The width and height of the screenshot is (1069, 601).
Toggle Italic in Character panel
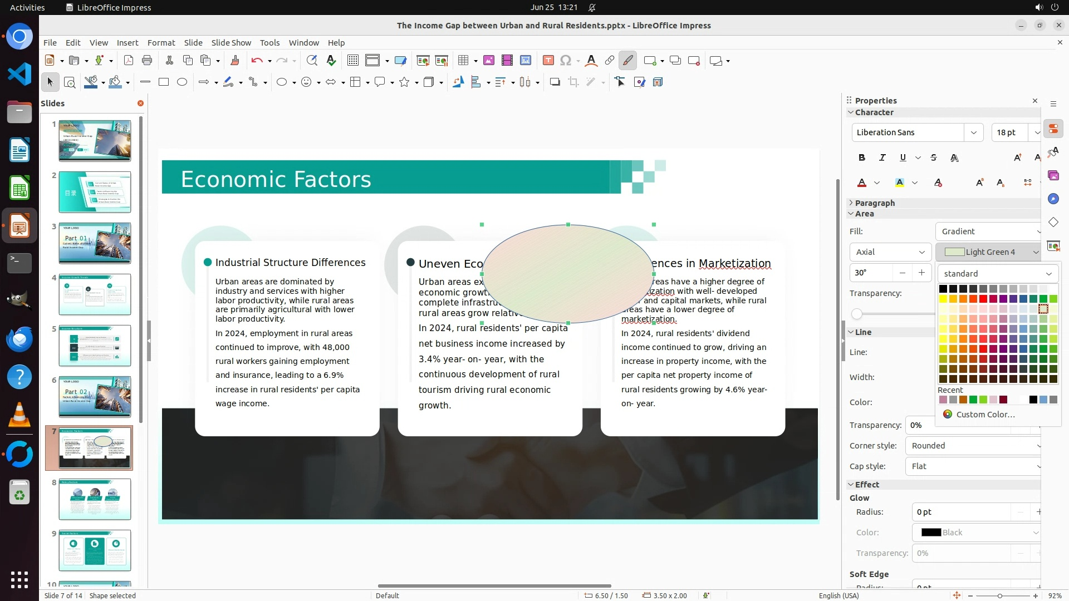coord(882,158)
